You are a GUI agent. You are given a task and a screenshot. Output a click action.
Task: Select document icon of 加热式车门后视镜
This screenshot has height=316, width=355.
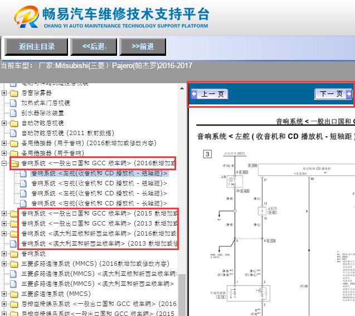[x=13, y=103]
